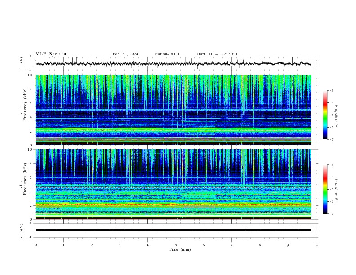Image resolution: width=356 pixels, height=275 pixels.
Task: Click the 'ch.3(V)' axis label
Action: coord(22,231)
